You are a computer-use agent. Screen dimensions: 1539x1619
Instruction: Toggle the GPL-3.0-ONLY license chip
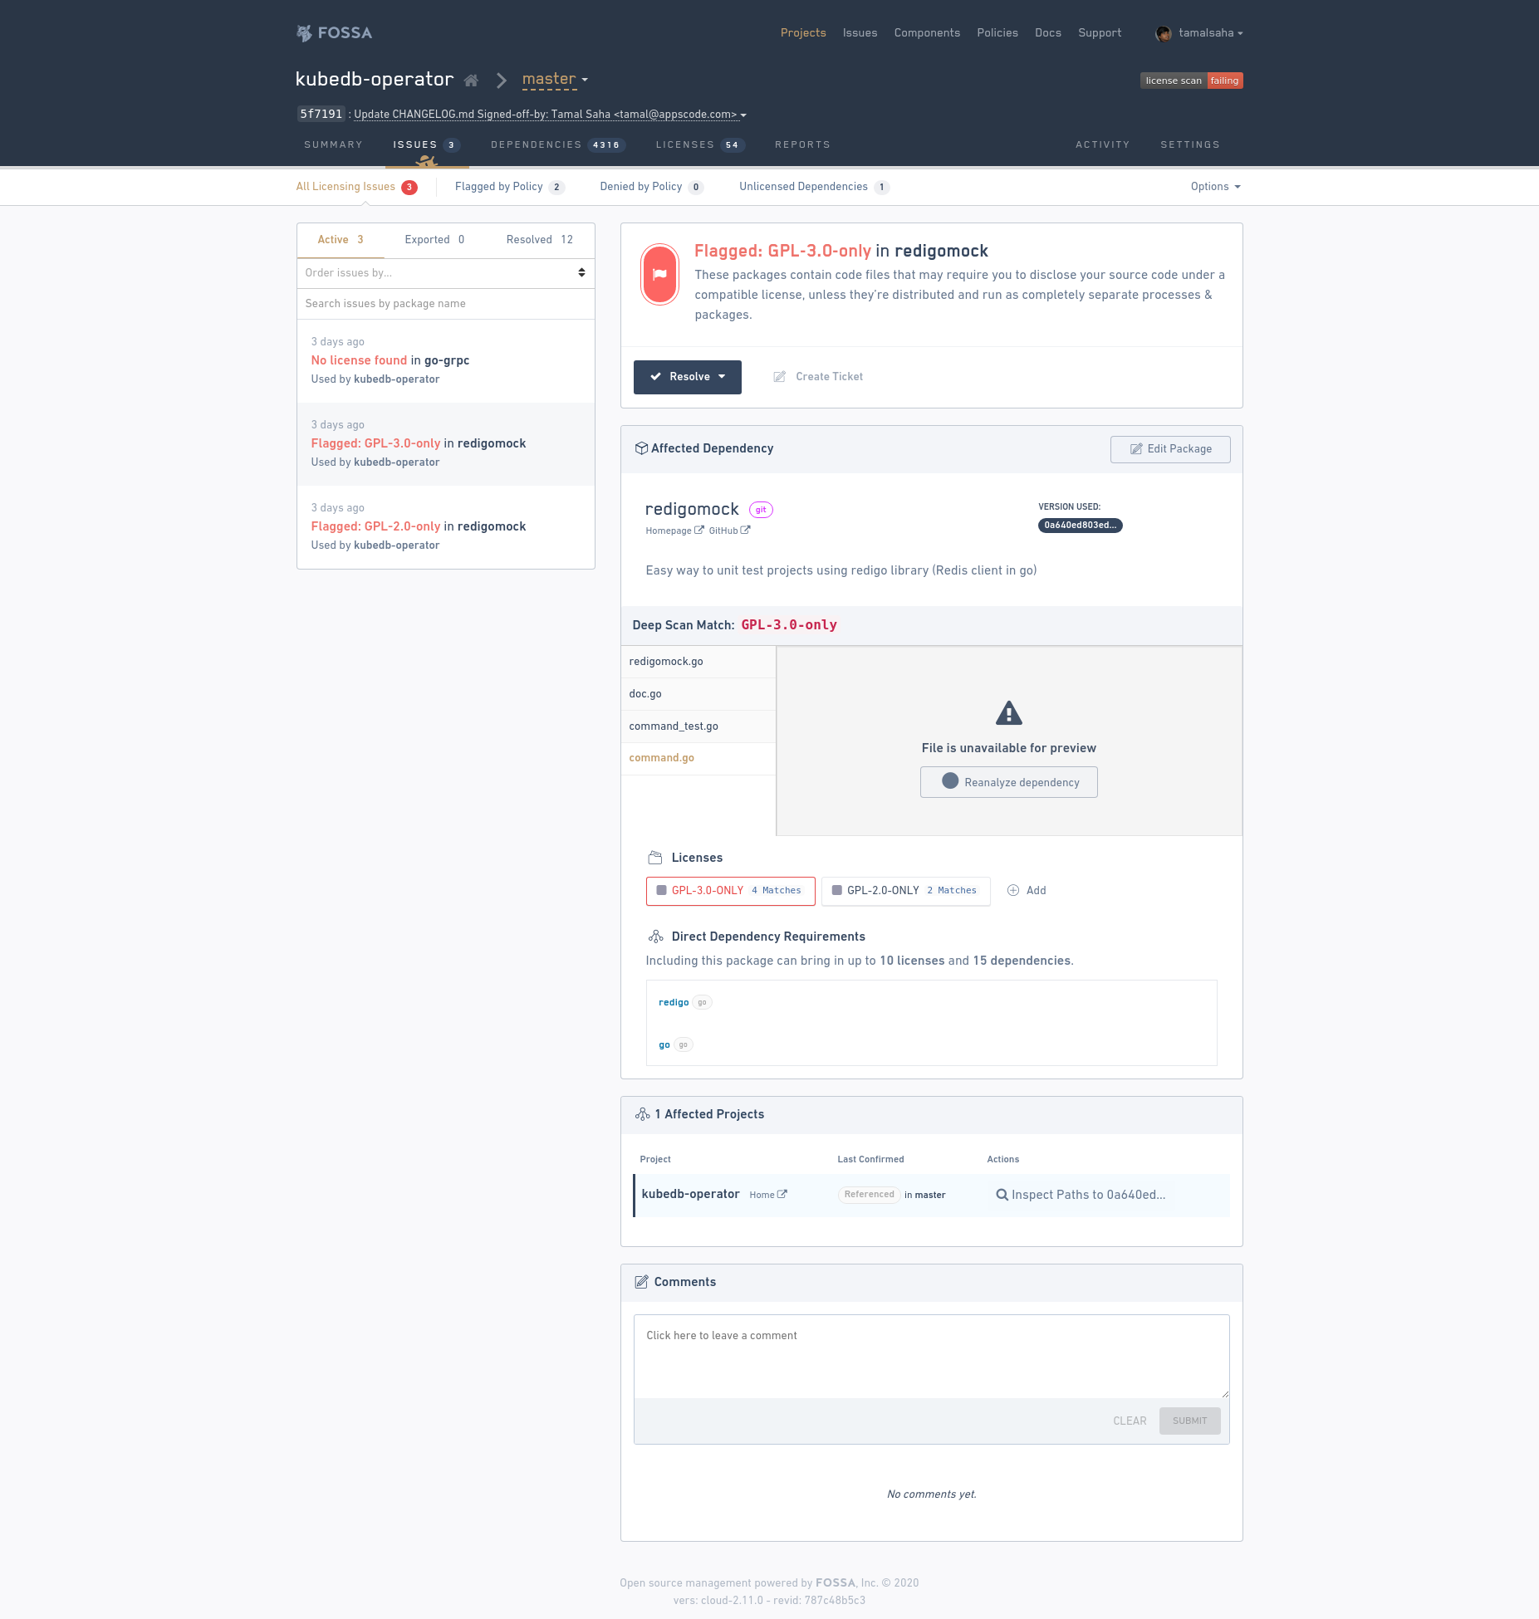[x=730, y=890]
